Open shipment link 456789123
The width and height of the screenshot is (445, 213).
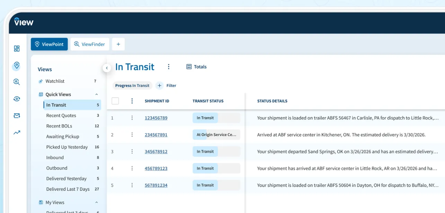[156, 168]
